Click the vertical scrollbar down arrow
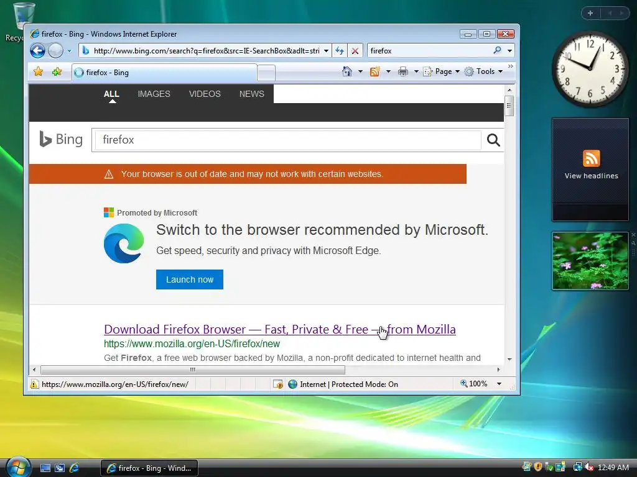Screen dimensions: 637x477 point(509,360)
